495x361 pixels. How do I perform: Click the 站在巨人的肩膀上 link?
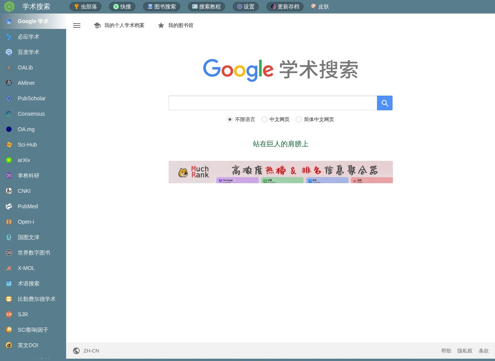click(280, 144)
